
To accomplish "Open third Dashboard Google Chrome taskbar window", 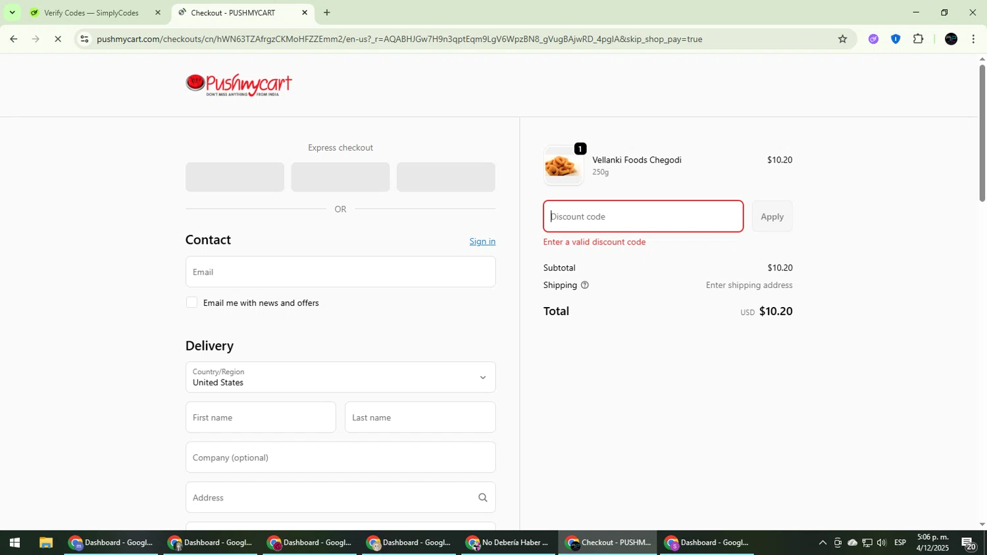I will (x=310, y=543).
